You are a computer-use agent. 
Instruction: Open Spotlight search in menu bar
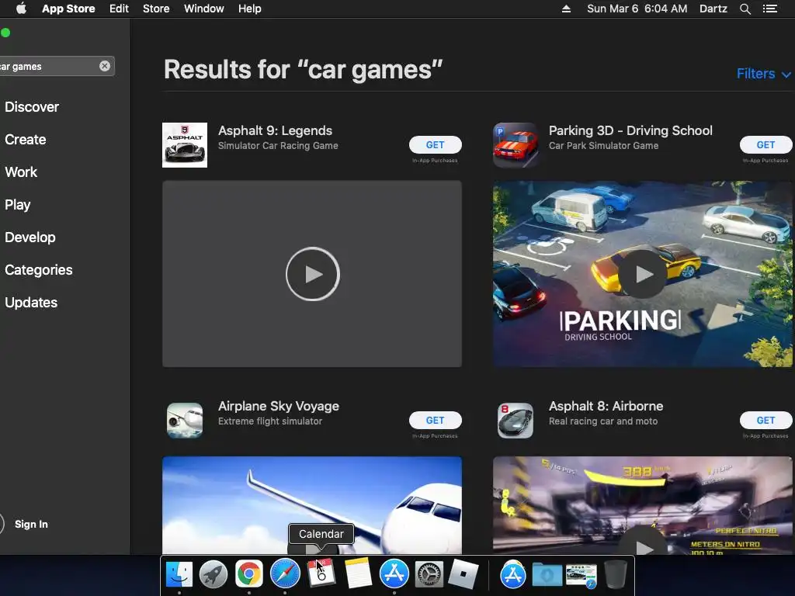coord(745,9)
